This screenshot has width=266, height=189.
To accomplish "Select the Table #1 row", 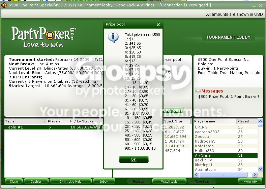I will pyautogui.click(x=54, y=127).
